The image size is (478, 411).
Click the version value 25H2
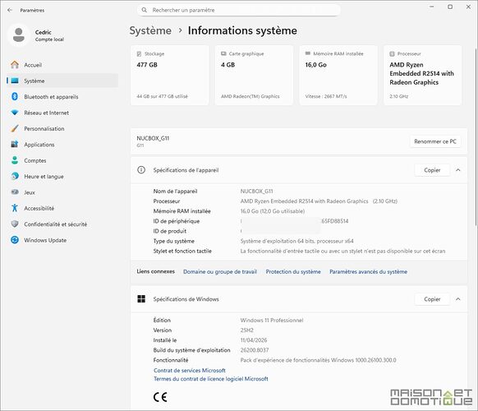click(x=246, y=330)
